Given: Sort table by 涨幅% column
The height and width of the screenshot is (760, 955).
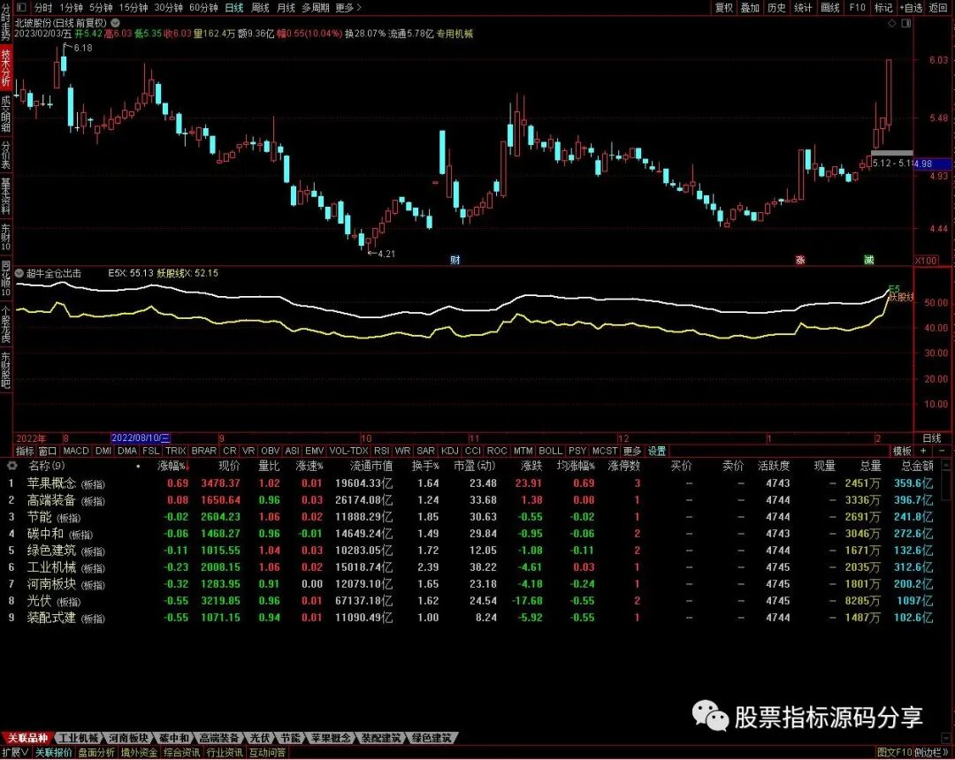Looking at the screenshot, I should [x=173, y=466].
